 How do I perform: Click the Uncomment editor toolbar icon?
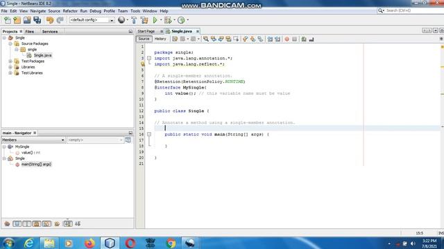(x=311, y=39)
